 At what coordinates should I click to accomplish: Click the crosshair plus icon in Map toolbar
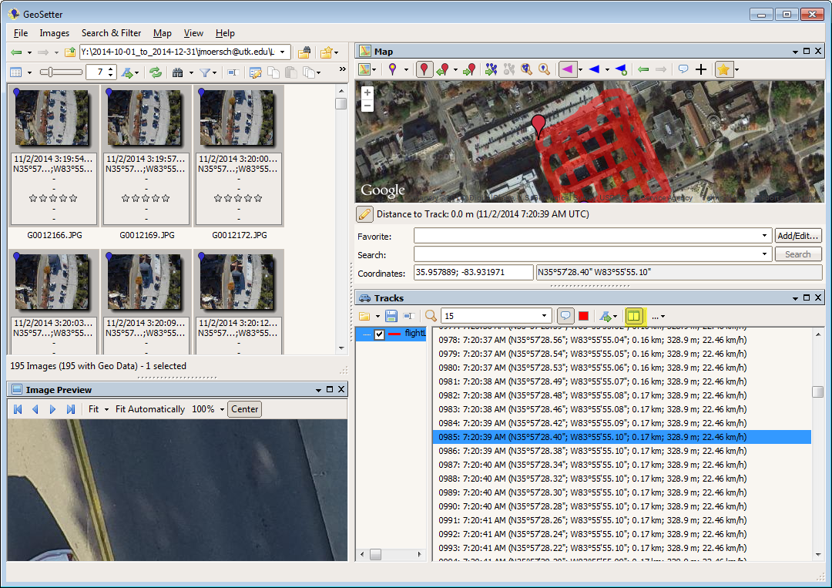coord(701,69)
